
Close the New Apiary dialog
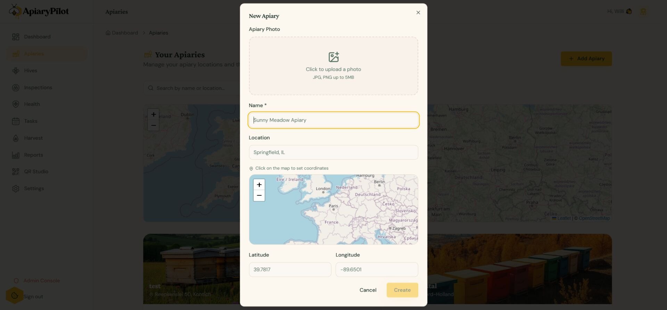[418, 13]
